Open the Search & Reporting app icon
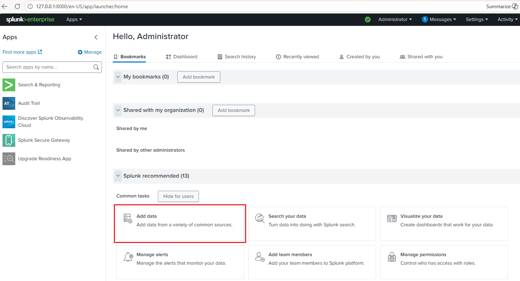This screenshot has height=281, width=520. (9, 85)
